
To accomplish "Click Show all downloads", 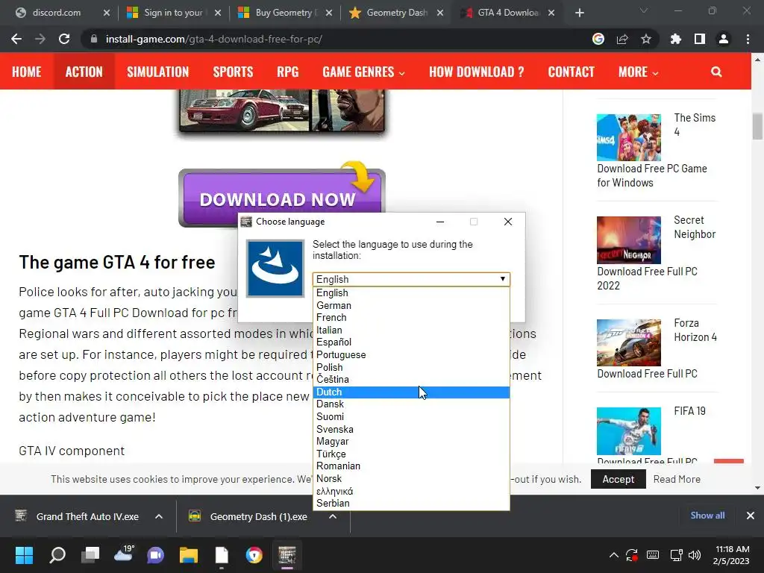I will coord(707,516).
